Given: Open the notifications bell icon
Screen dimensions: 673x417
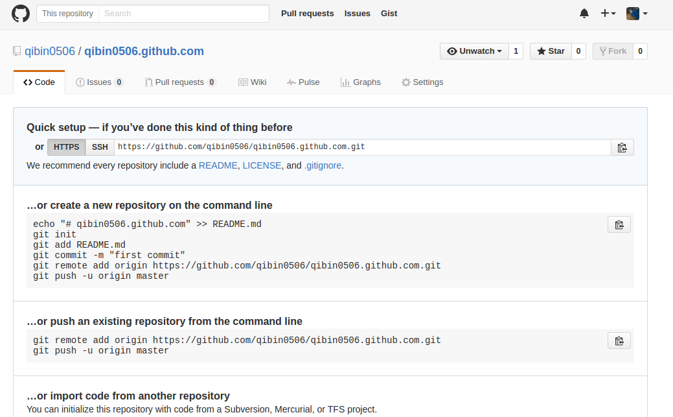Looking at the screenshot, I should 584,14.
